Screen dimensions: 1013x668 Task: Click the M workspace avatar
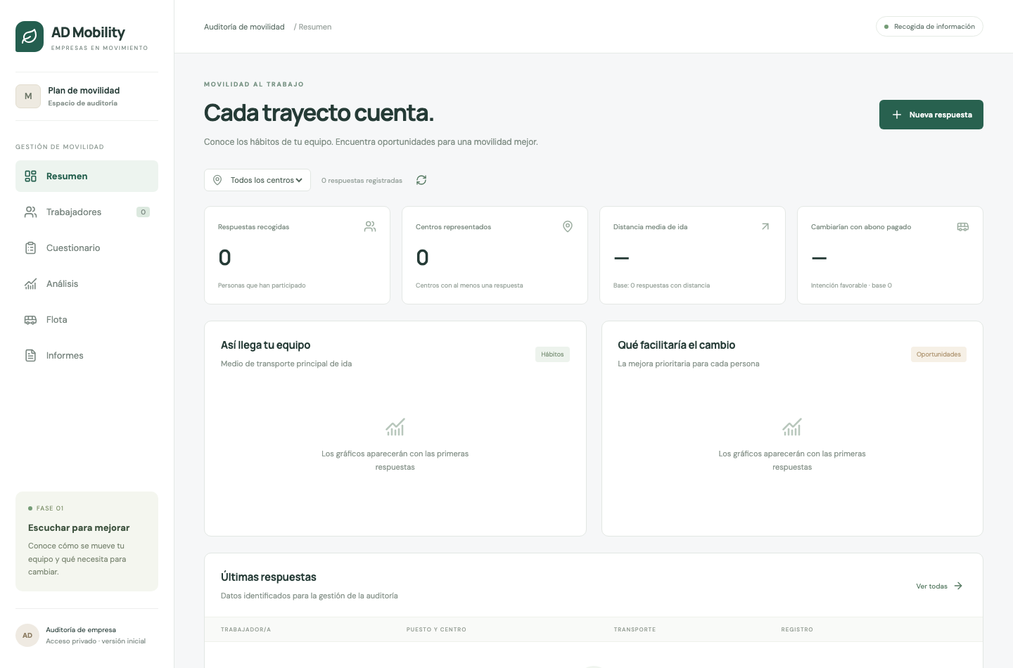[x=28, y=96]
